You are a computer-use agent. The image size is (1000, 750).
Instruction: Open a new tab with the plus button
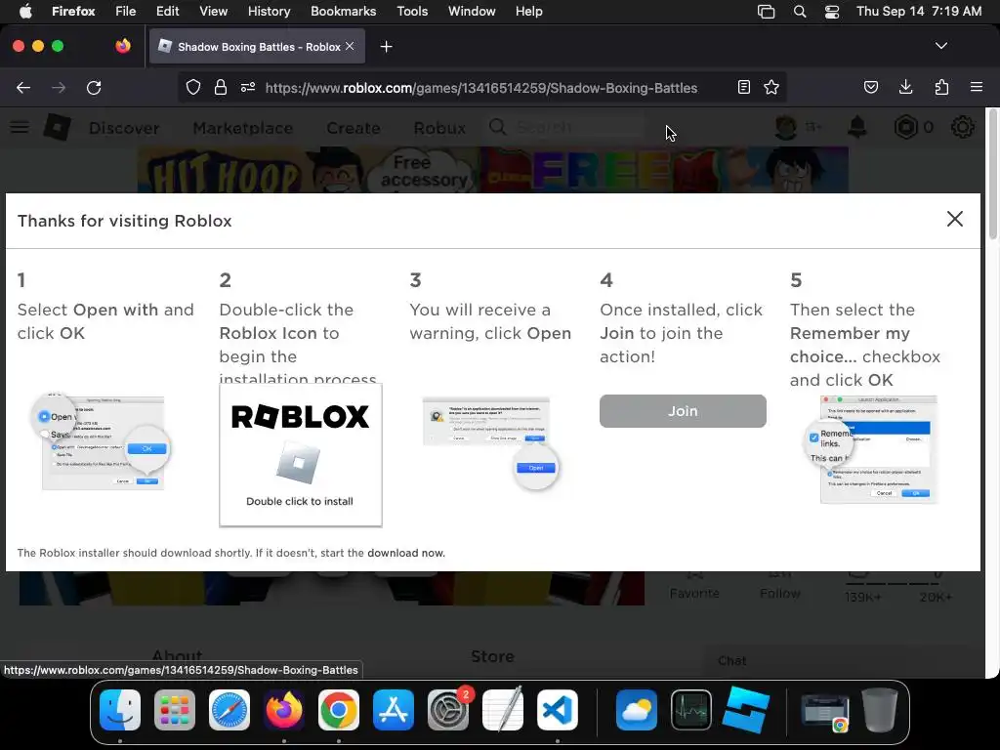[x=386, y=47]
